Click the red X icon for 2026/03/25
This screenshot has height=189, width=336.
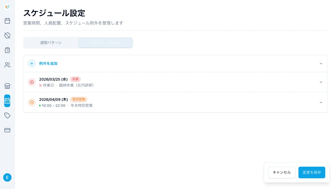click(x=32, y=82)
